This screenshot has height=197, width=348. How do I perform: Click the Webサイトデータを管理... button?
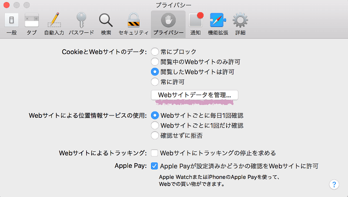coord(194,94)
